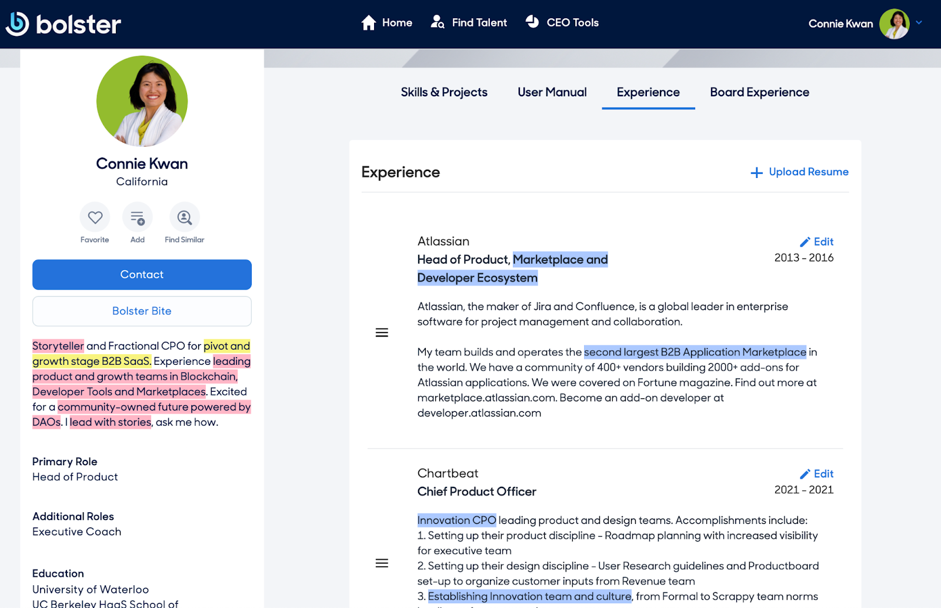Click the Add to list icon

[x=138, y=217]
